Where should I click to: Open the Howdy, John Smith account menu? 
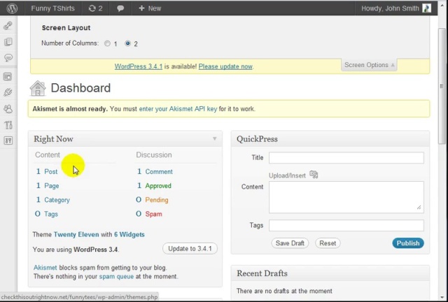pos(390,8)
